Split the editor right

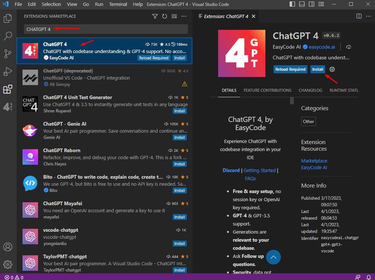point(359,16)
